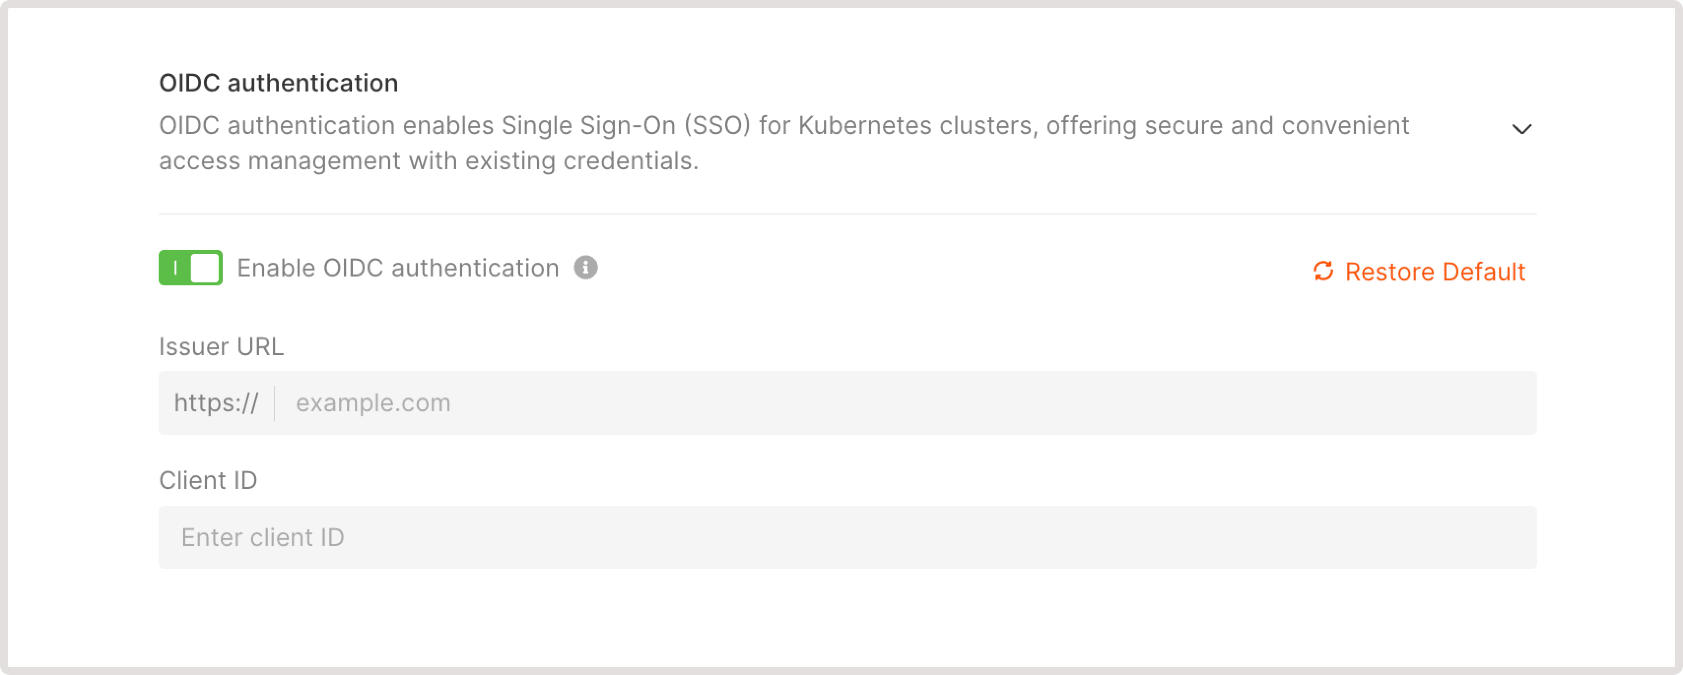Toggle the Enable OIDC authentication switch
1683x675 pixels.
click(x=190, y=267)
